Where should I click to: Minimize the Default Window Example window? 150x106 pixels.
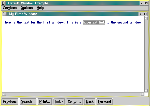pyautogui.click(x=142, y=3)
